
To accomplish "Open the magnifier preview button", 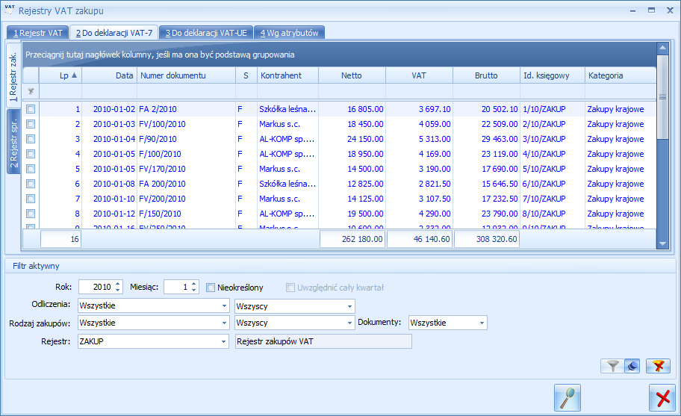I will point(567,398).
